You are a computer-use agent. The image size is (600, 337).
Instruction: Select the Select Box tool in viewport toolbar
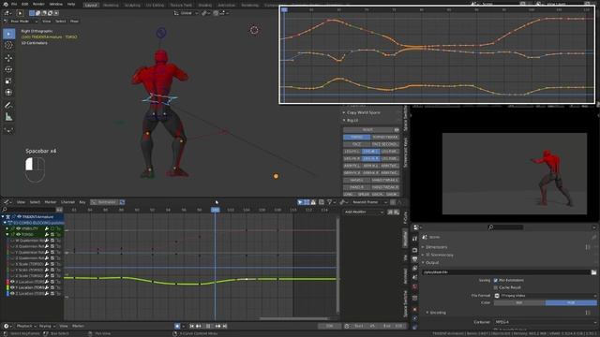tap(8, 34)
